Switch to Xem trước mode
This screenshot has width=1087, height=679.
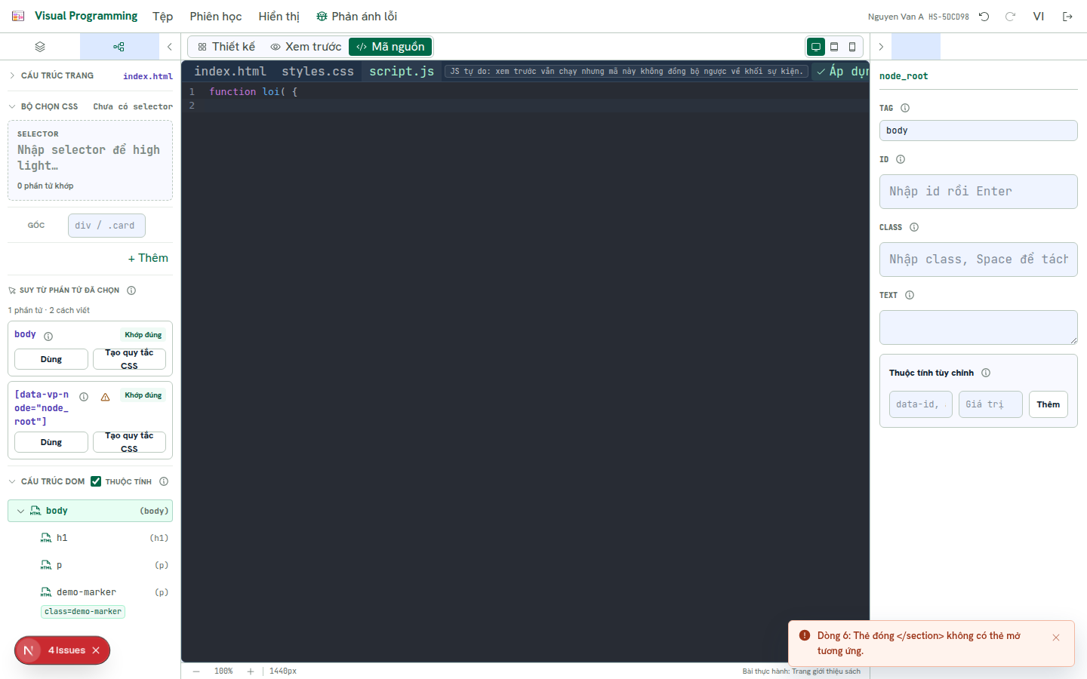click(306, 47)
